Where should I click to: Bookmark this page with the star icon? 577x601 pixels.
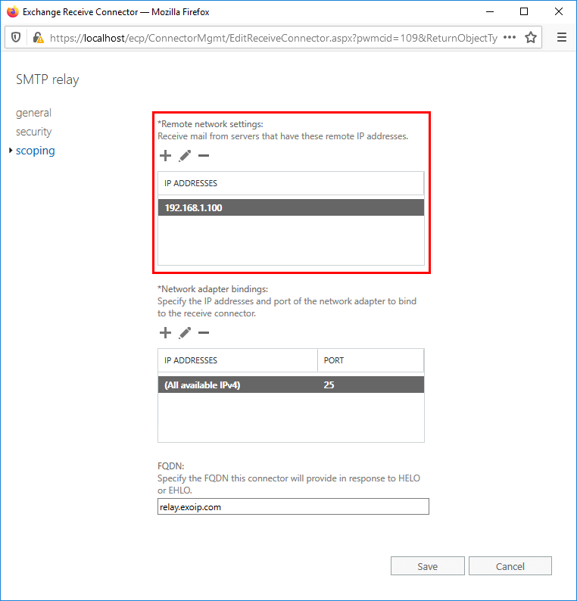[x=531, y=37]
